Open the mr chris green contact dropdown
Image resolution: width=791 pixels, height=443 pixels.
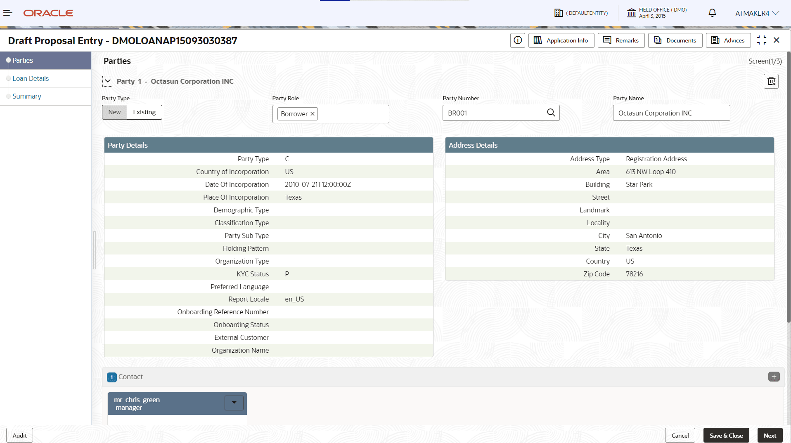(x=234, y=403)
